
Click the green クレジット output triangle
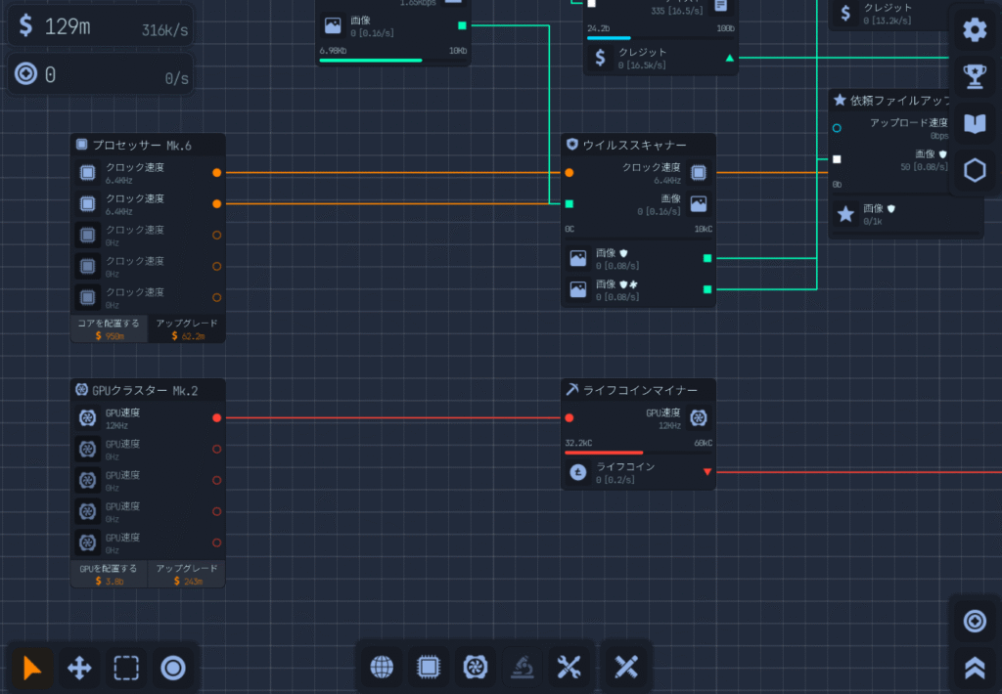point(729,59)
